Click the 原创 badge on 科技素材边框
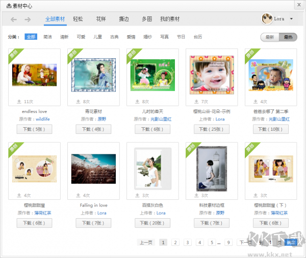Viewport: 306px width, 258px height. pos(191,148)
